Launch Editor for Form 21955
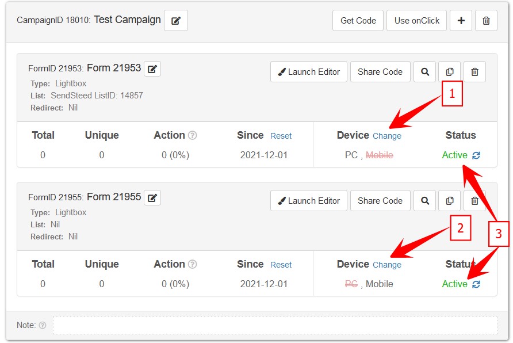Image resolution: width=513 pixels, height=343 pixels. (x=309, y=201)
